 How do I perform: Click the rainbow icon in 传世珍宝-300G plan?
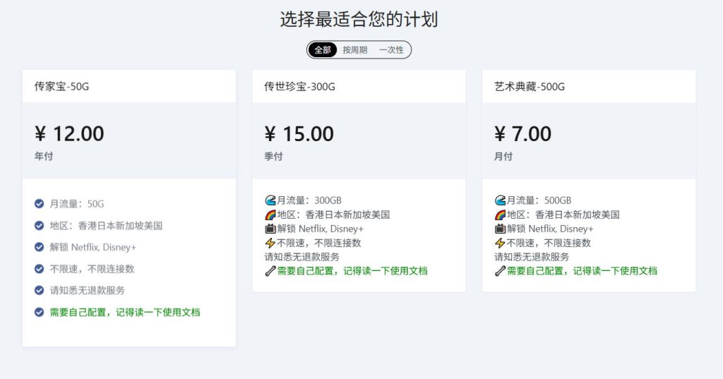270,215
